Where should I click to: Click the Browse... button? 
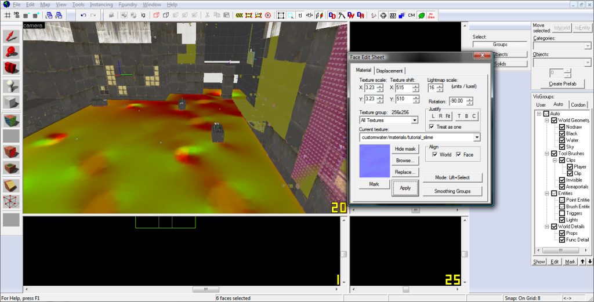405,161
